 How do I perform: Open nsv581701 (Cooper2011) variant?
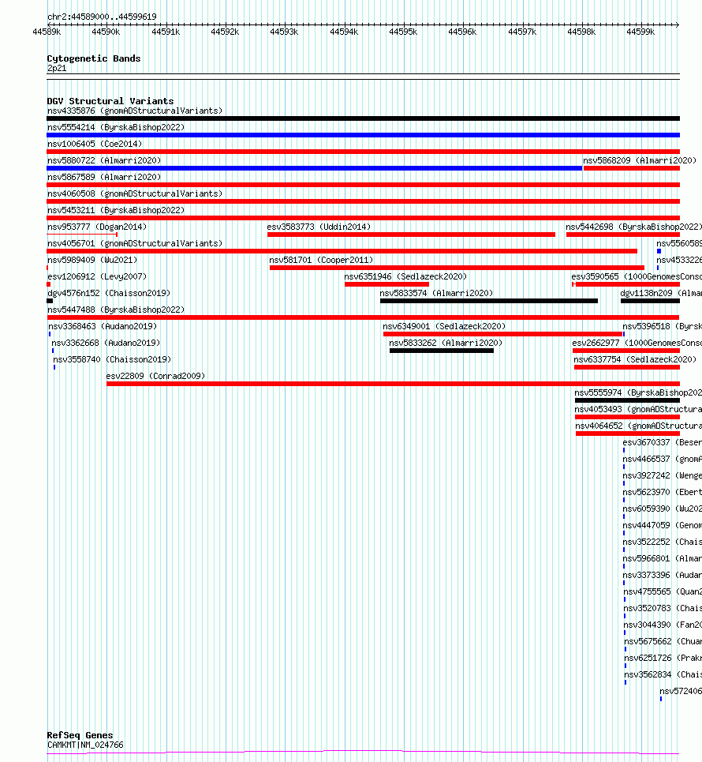321,260
